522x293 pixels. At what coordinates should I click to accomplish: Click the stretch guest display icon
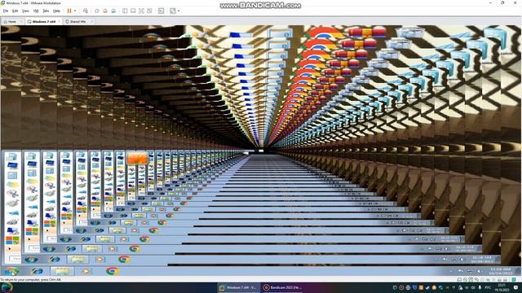(173, 11)
